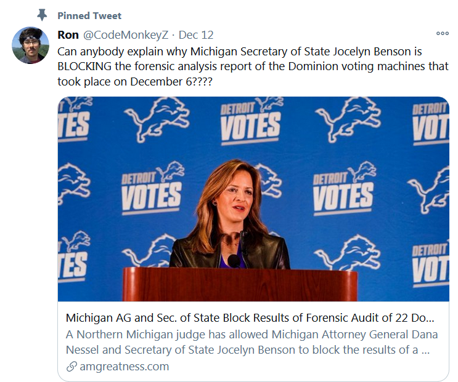Open Ron's profile photo avatar
The width and height of the screenshot is (458, 382).
30,45
